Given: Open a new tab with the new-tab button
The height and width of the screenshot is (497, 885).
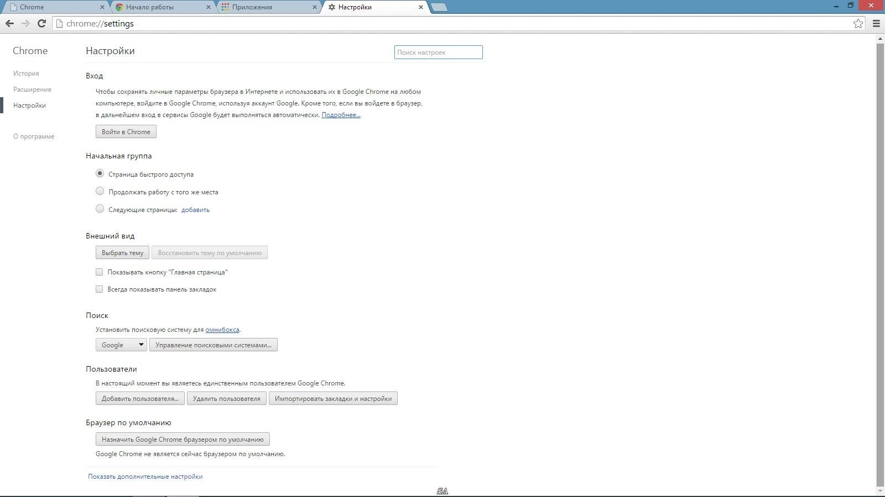Looking at the screenshot, I should click(x=439, y=7).
